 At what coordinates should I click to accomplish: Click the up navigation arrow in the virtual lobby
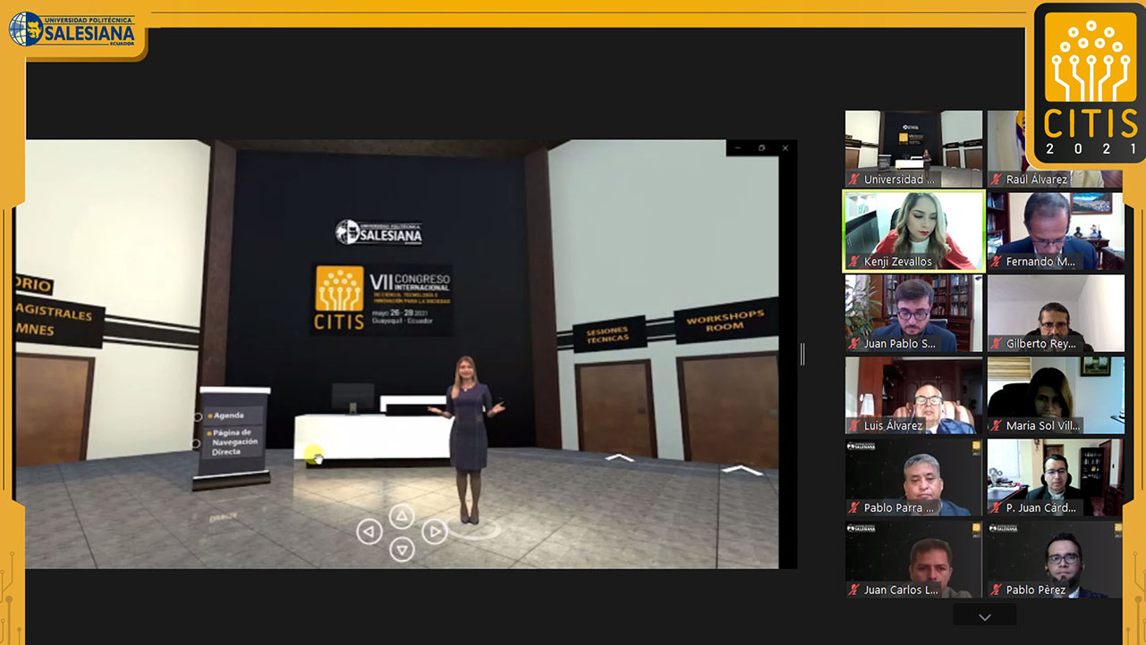(x=402, y=515)
